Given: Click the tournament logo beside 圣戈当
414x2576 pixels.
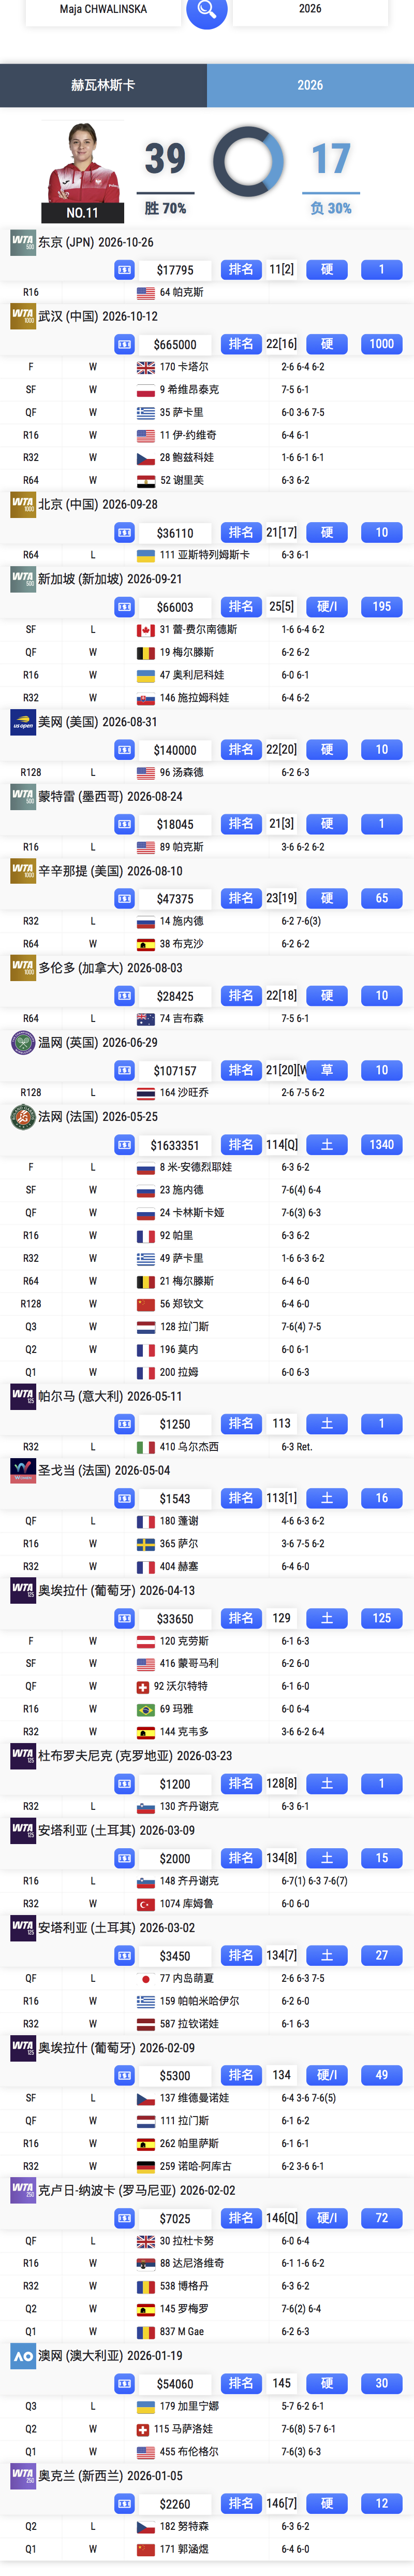Looking at the screenshot, I should (x=22, y=1470).
